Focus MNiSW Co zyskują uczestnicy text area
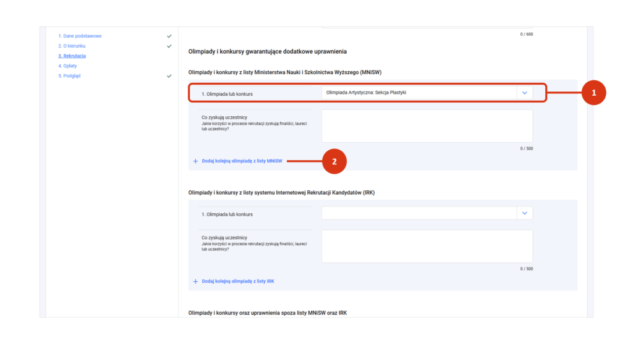633x356 pixels. 427,126
